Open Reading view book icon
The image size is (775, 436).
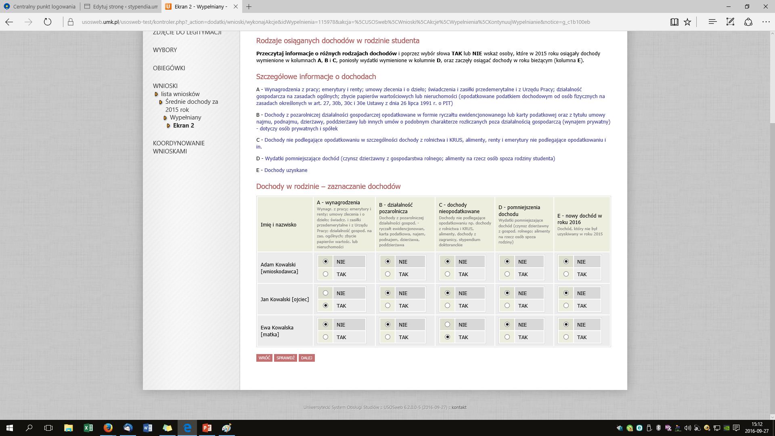tap(674, 22)
